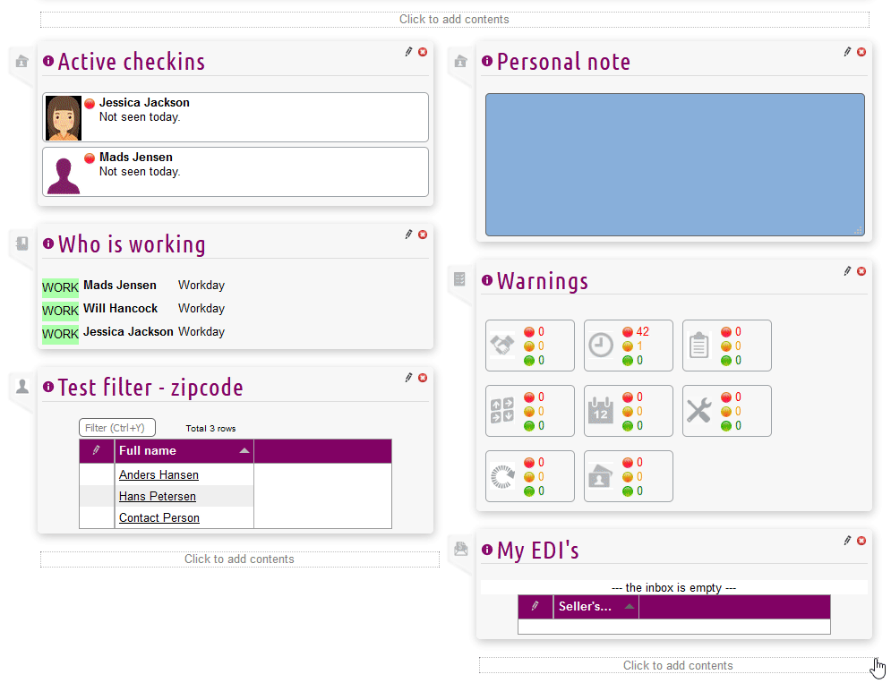
Task: Click the Contact Person link
Action: [159, 518]
